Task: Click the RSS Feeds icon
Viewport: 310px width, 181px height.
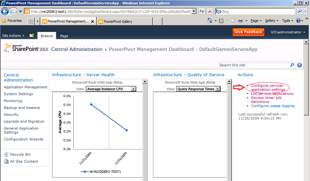Action: pyautogui.click(x=221, y=21)
